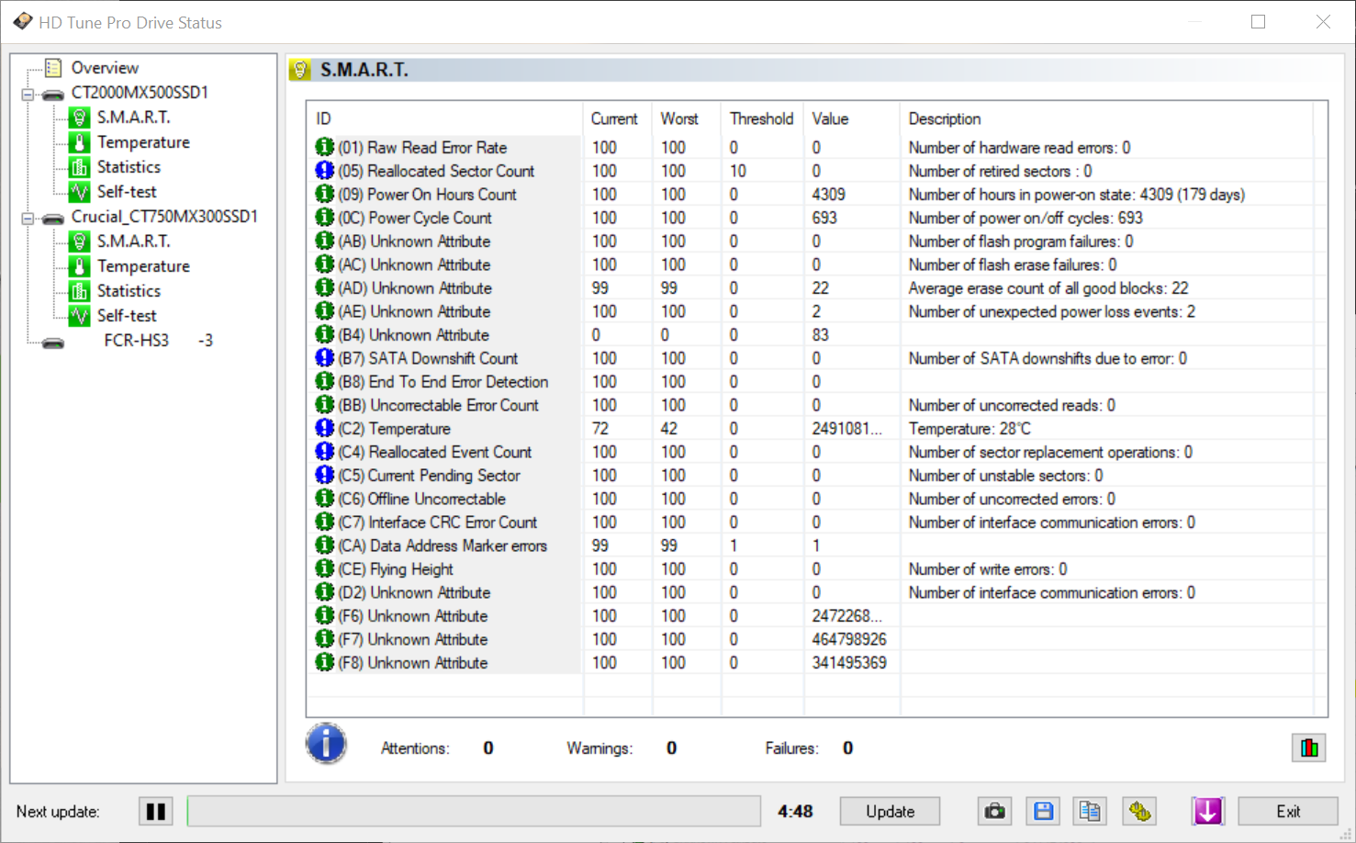Open Statistics under CT2000MX500SSD1
Screen dimensions: 1356x843
tap(129, 167)
